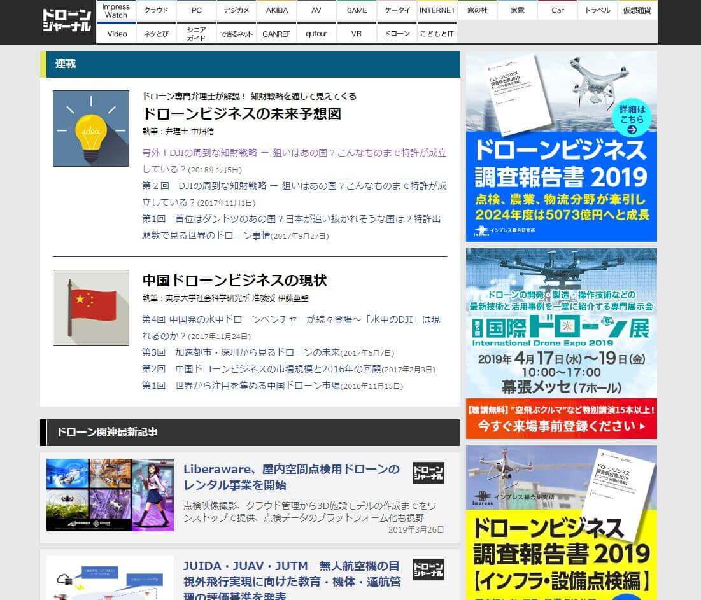Open the GAME tab

pyautogui.click(x=357, y=11)
